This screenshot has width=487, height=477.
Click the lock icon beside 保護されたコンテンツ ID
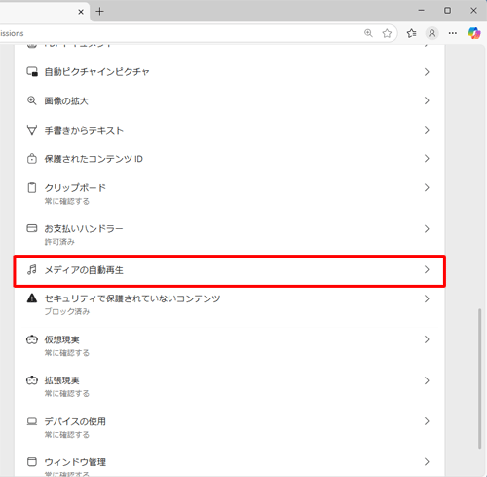(32, 159)
